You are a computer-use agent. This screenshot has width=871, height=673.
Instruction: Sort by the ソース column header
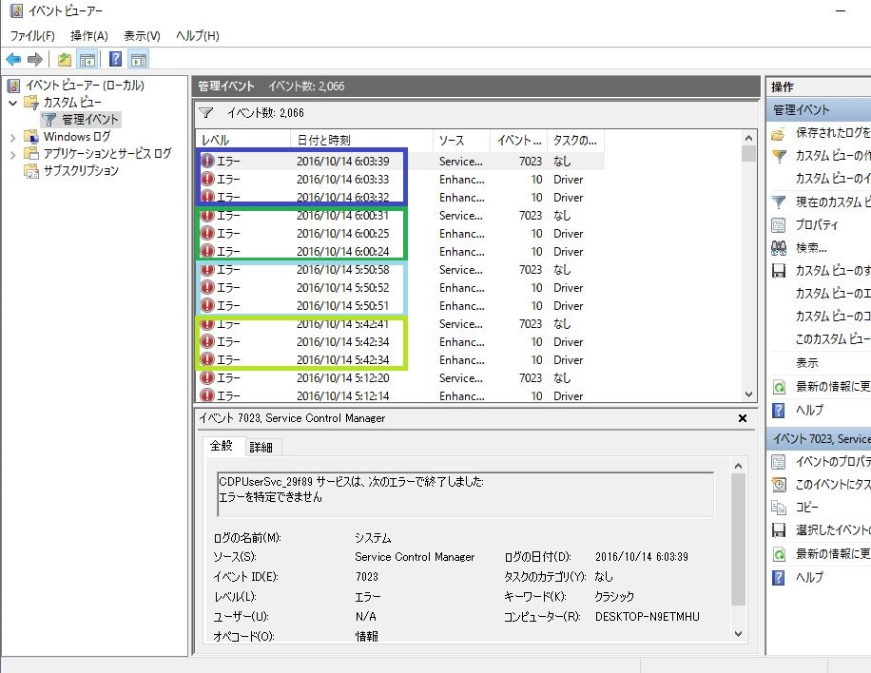click(x=461, y=141)
